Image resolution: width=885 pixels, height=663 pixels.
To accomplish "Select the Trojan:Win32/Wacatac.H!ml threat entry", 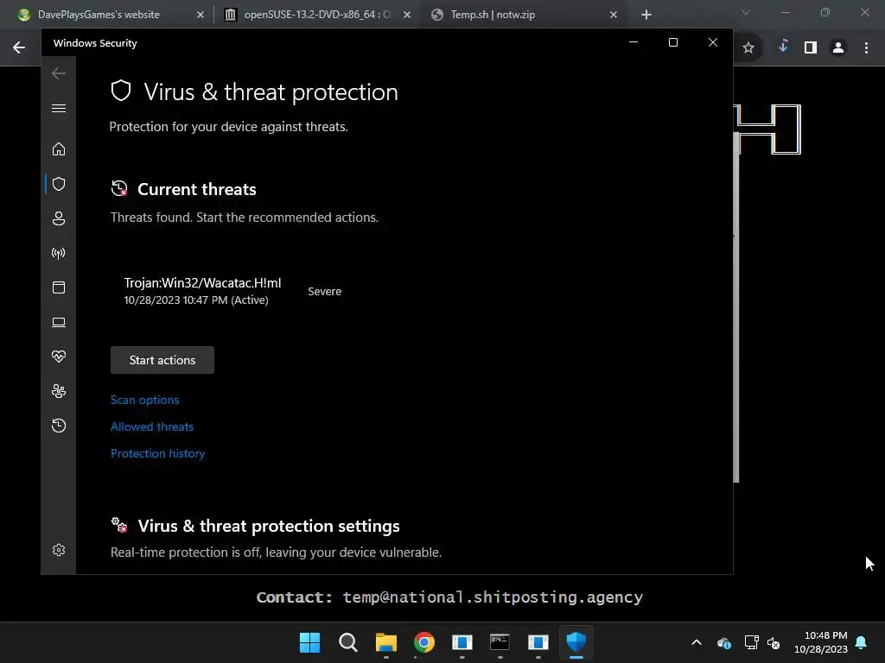I will coord(202,291).
